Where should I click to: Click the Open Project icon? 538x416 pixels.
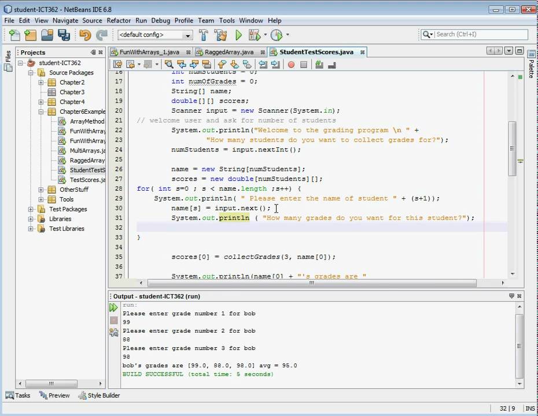[x=47, y=35]
